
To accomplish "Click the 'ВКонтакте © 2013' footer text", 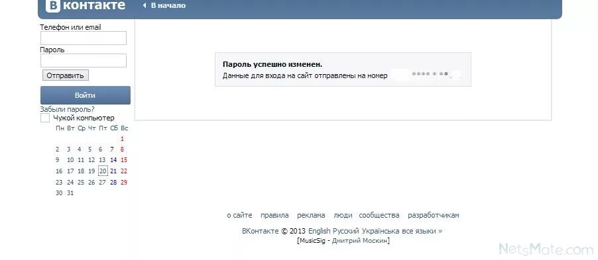I will click(274, 231).
